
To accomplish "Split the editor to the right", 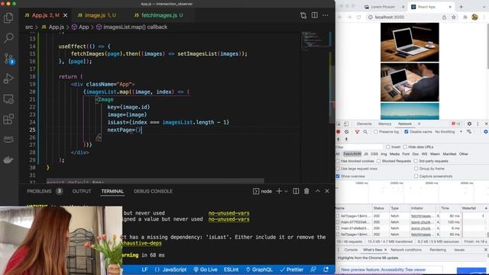I will (314, 15).
